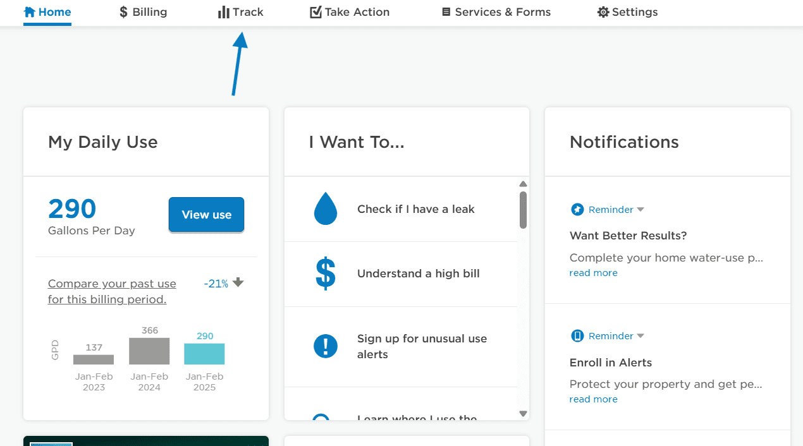Open Services & Forms menu
The height and width of the screenshot is (446, 803).
[496, 12]
